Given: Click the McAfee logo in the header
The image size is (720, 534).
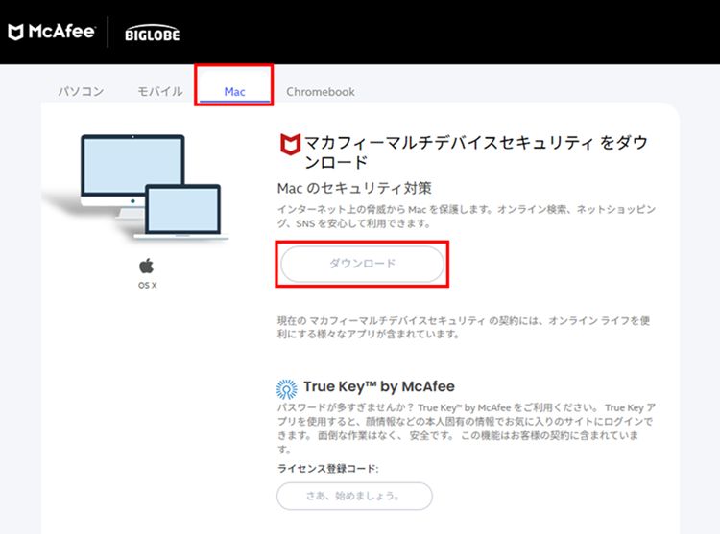Looking at the screenshot, I should [x=52, y=34].
